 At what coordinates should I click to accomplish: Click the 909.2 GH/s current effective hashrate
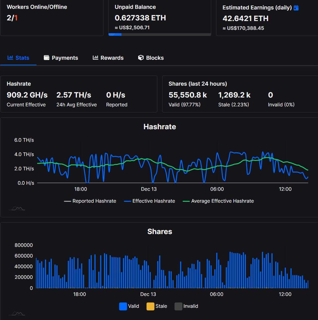27,95
